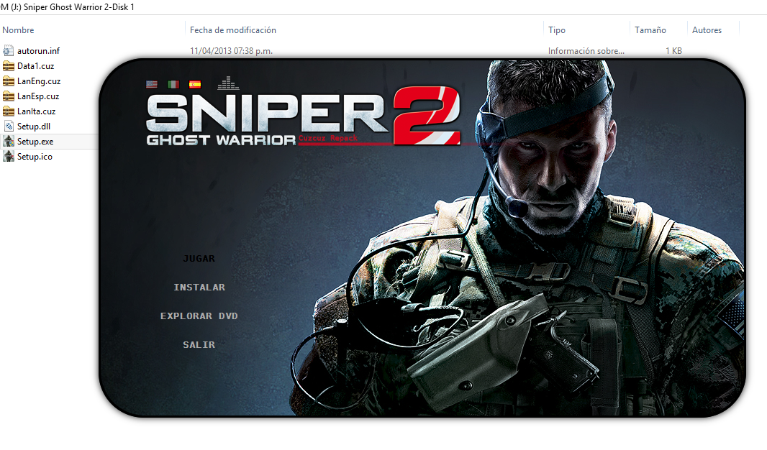Select the Setup.exe file name
Screen dimensions: 767x450
tap(35, 142)
